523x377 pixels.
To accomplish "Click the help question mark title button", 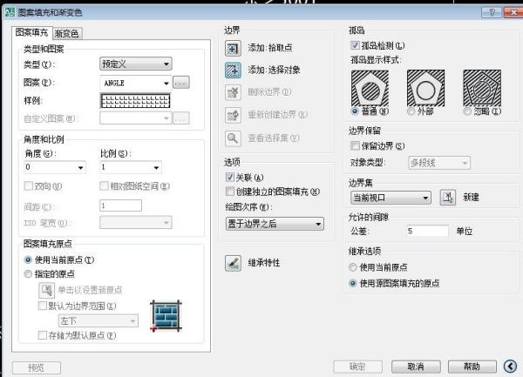I will [x=492, y=13].
